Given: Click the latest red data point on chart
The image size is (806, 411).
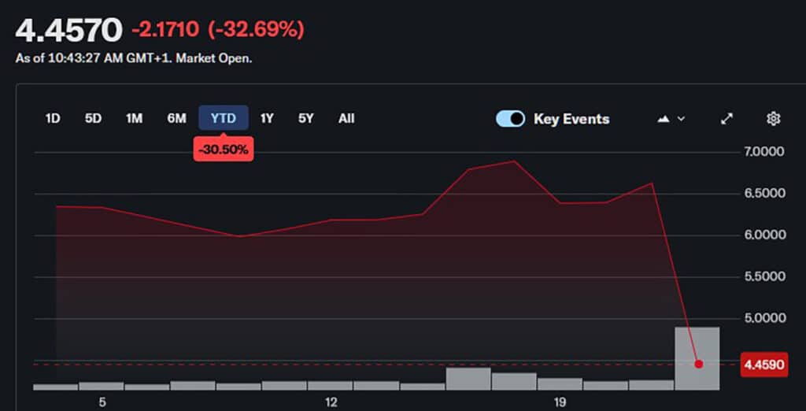Looking at the screenshot, I should coord(699,365).
